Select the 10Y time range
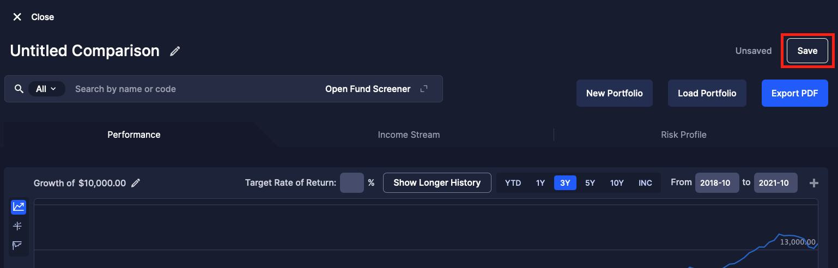This screenshot has width=838, height=268. coord(617,183)
